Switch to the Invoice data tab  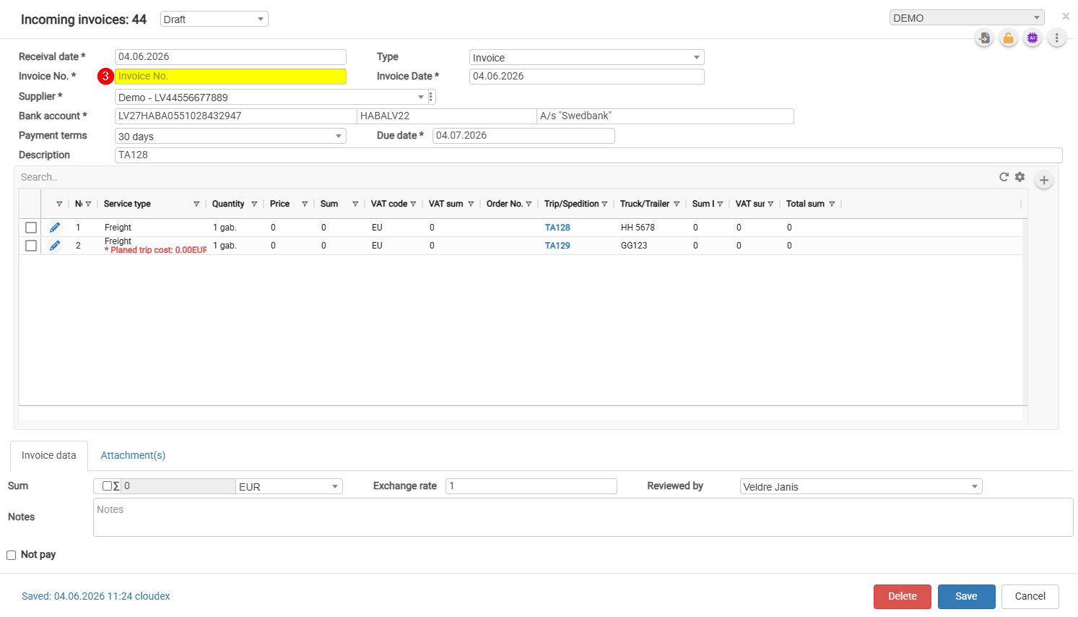click(x=49, y=455)
